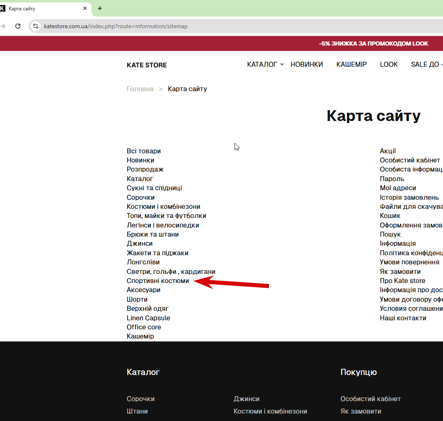Open Як замовити sitemap link
The image size is (443, 421).
400,271
